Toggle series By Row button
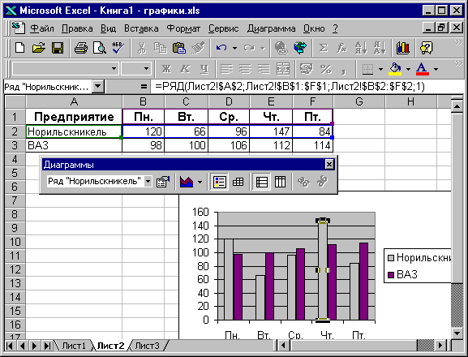The height and width of the screenshot is (357, 468). pyautogui.click(x=262, y=182)
